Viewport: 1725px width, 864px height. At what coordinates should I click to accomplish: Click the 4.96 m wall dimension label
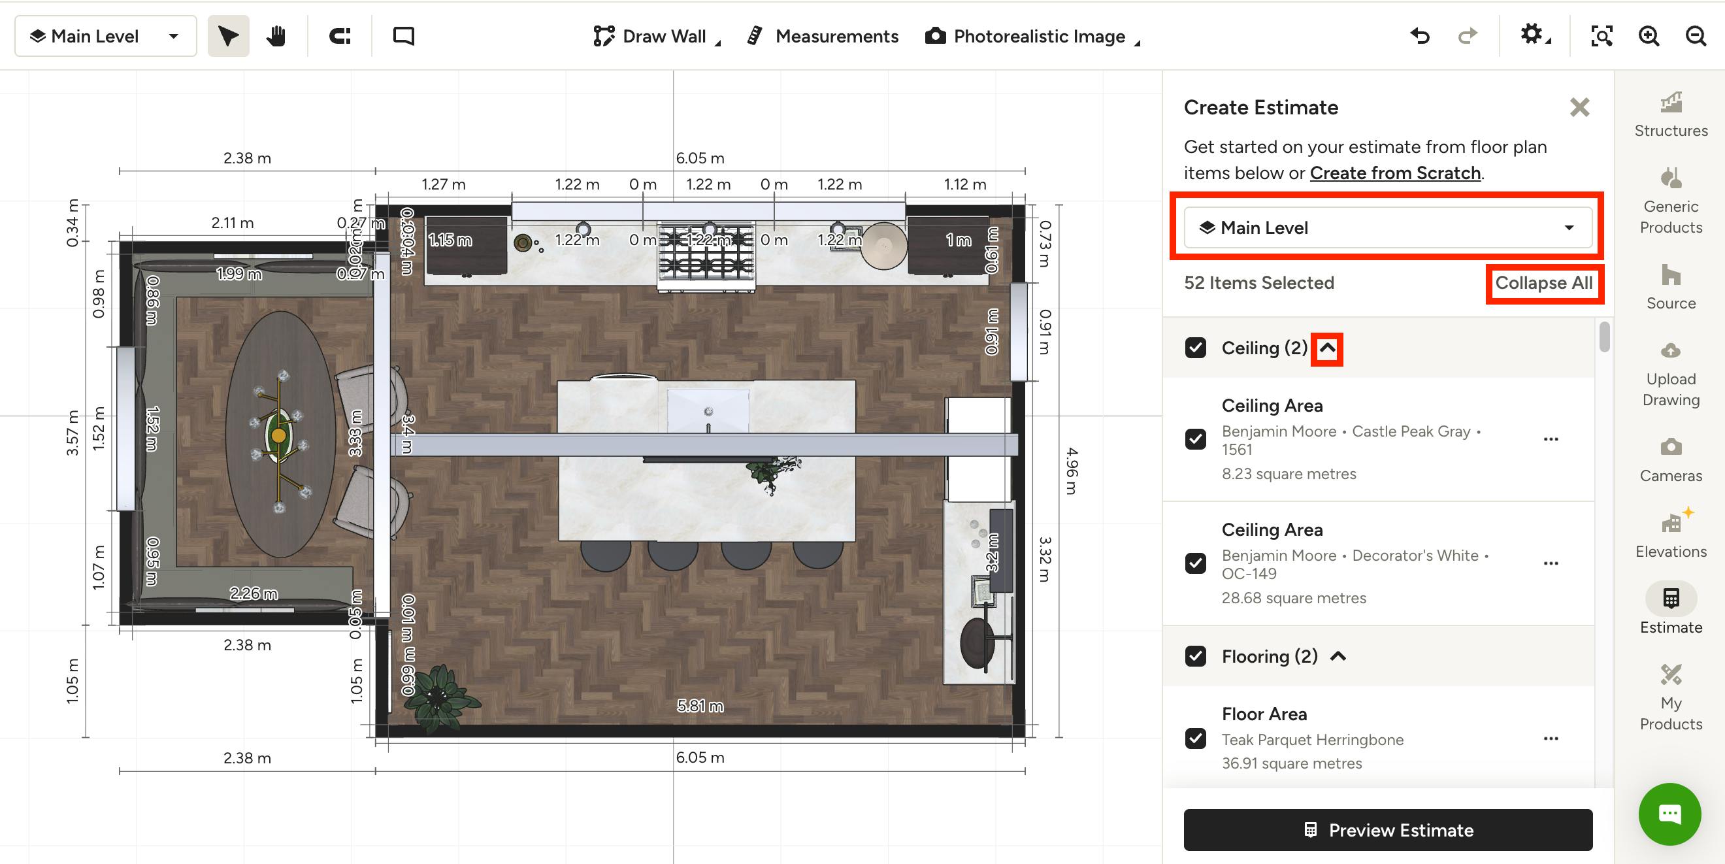(x=1072, y=471)
